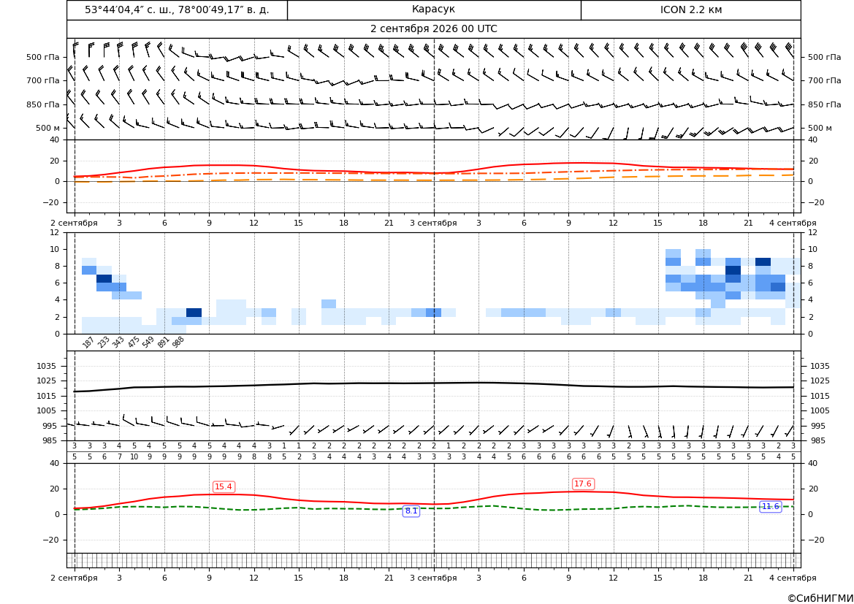Click the red 15.4 temperature label
Screen dimensions: 854x604
[x=224, y=486]
